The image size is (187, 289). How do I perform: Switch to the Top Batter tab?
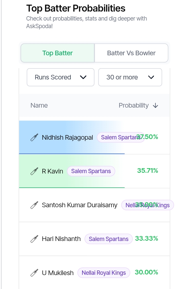[x=58, y=53]
